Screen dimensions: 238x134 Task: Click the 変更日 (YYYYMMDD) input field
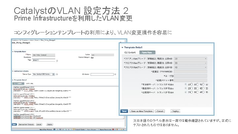coord(190,71)
